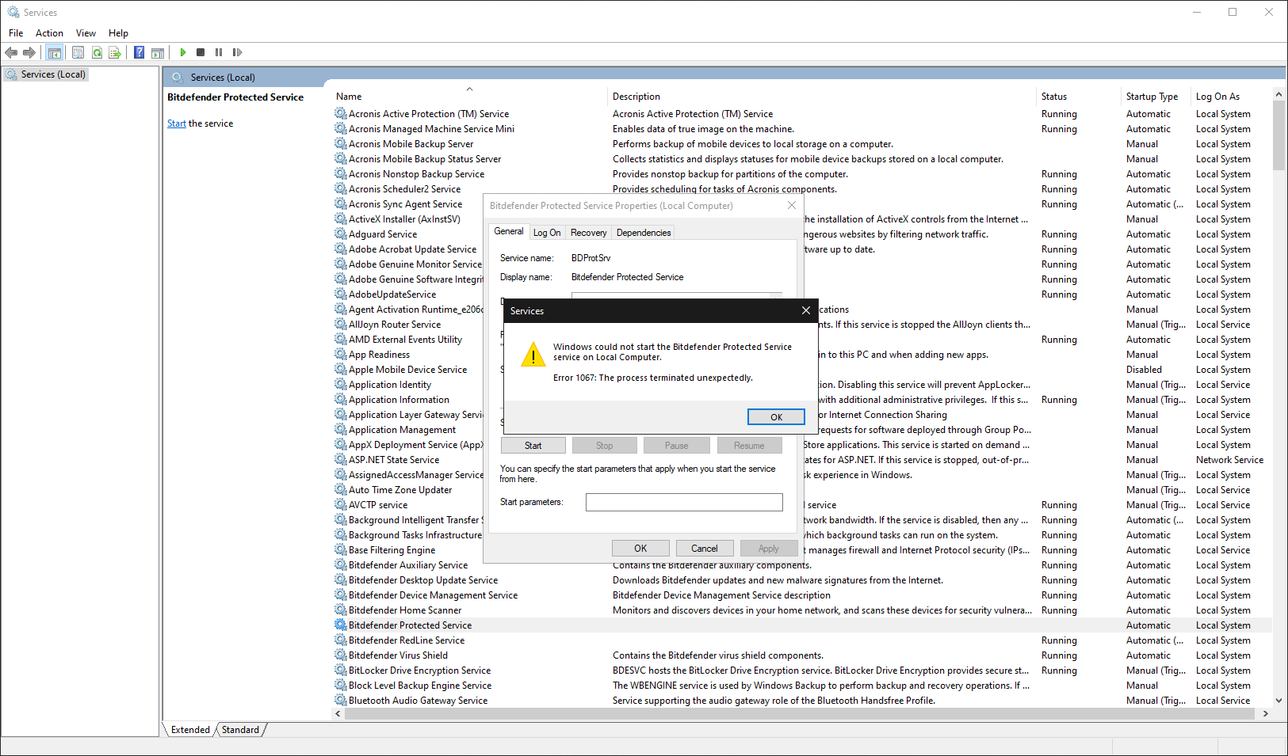The height and width of the screenshot is (756, 1288).
Task: Click the Start button in properties dialog
Action: (x=533, y=446)
